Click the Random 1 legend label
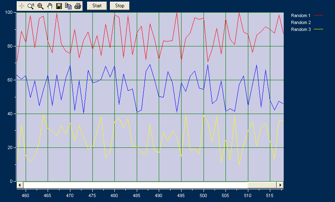 301,15
